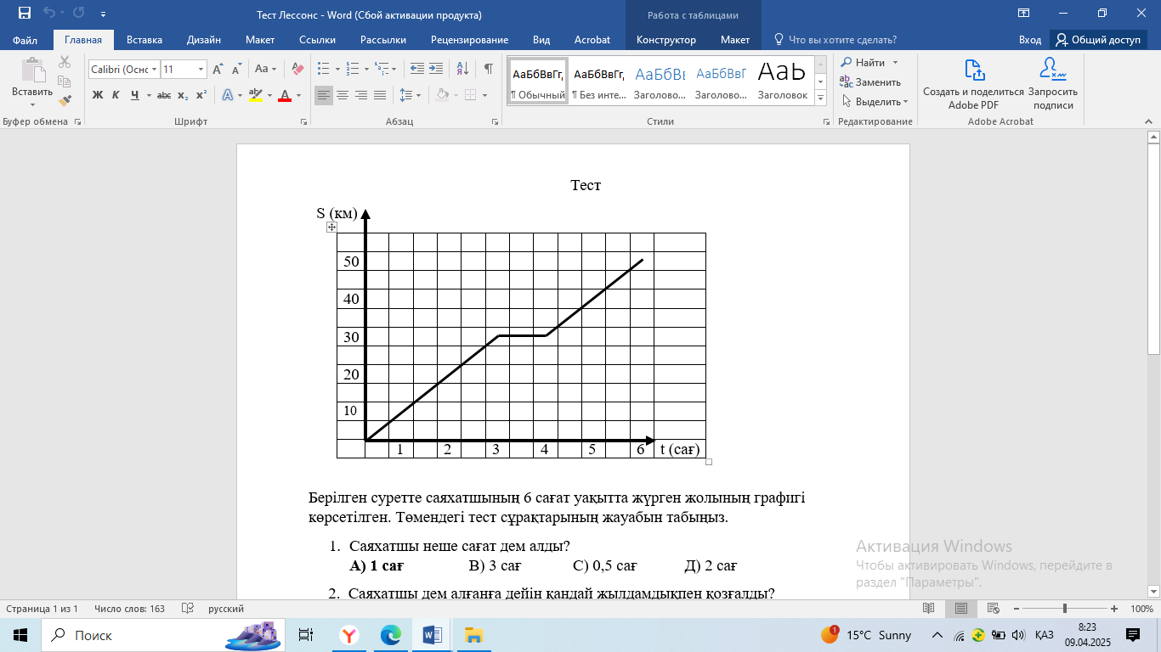The width and height of the screenshot is (1161, 652).
Task: Switch to Read Mode view in status bar
Action: 929,609
